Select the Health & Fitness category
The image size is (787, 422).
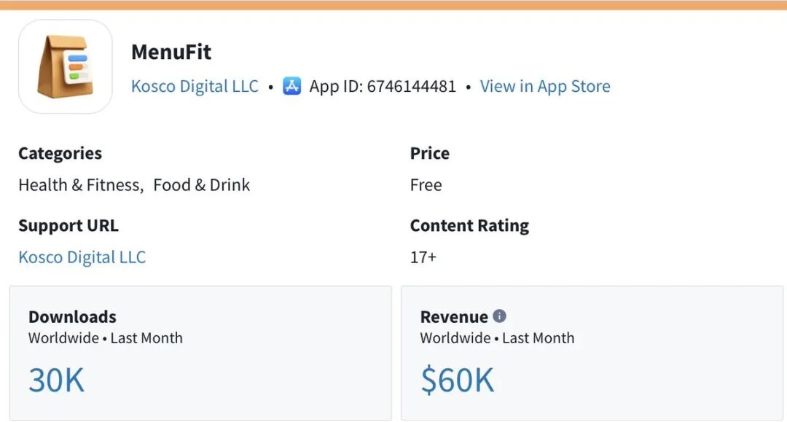coord(79,185)
